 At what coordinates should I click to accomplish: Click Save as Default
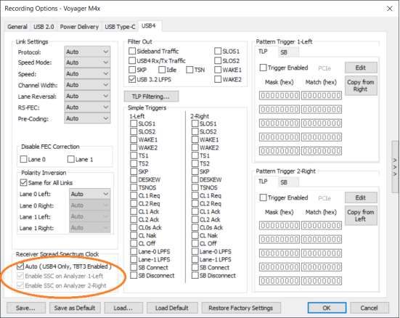coord(75,308)
